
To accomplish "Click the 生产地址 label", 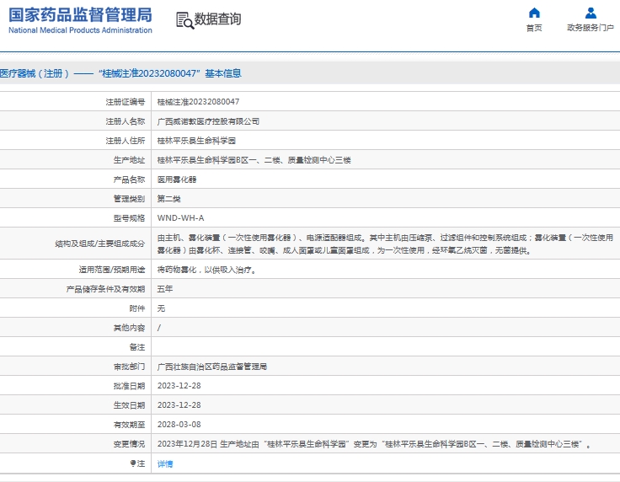I will tap(129, 160).
